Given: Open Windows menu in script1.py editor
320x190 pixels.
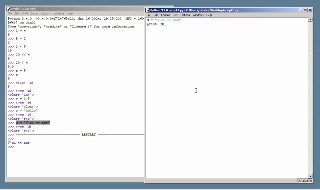Looking at the screenshot, I should click(x=198, y=15).
